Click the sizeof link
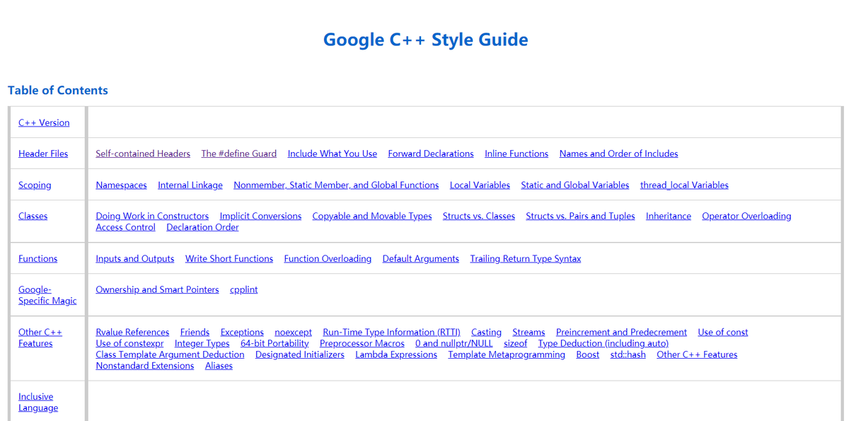The image size is (849, 421). pyautogui.click(x=516, y=343)
